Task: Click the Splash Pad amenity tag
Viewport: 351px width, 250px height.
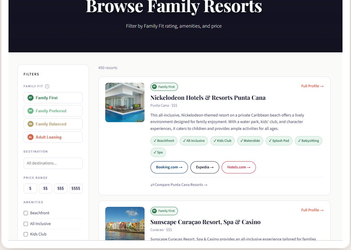Action: [x=279, y=141]
